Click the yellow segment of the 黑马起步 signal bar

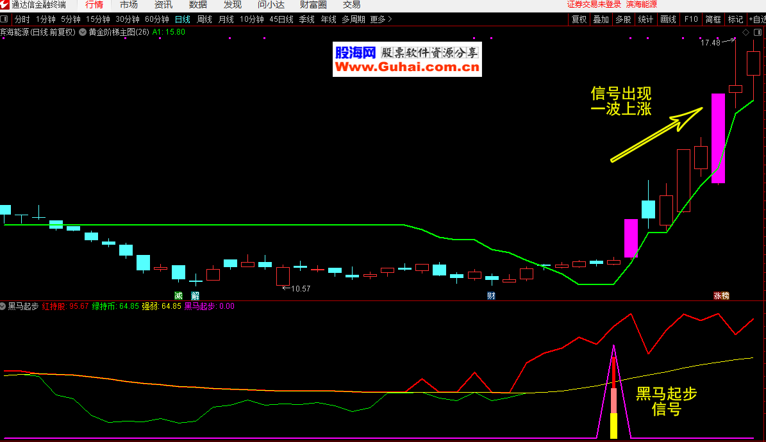pyautogui.click(x=613, y=426)
